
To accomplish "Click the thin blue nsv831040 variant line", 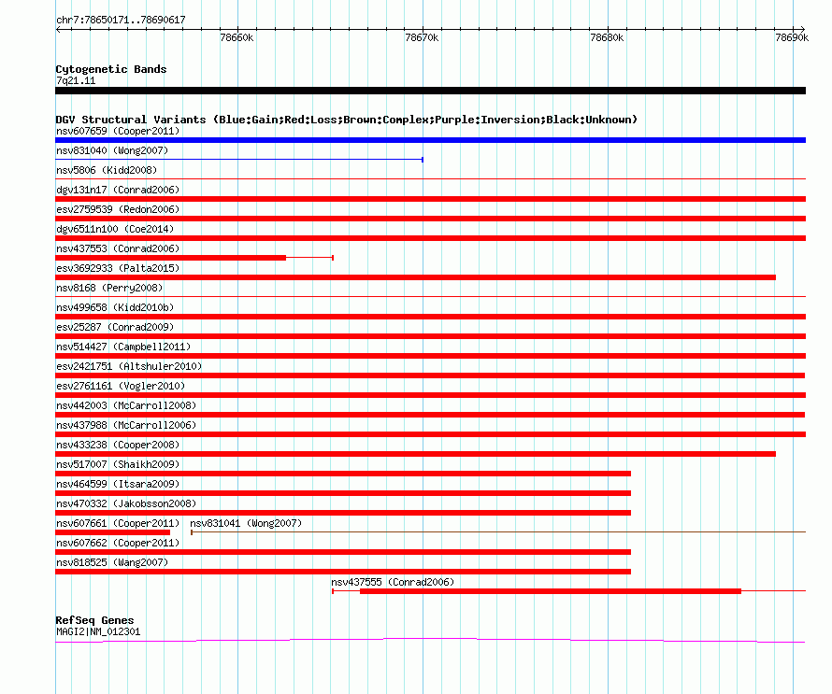I will pos(239,160).
